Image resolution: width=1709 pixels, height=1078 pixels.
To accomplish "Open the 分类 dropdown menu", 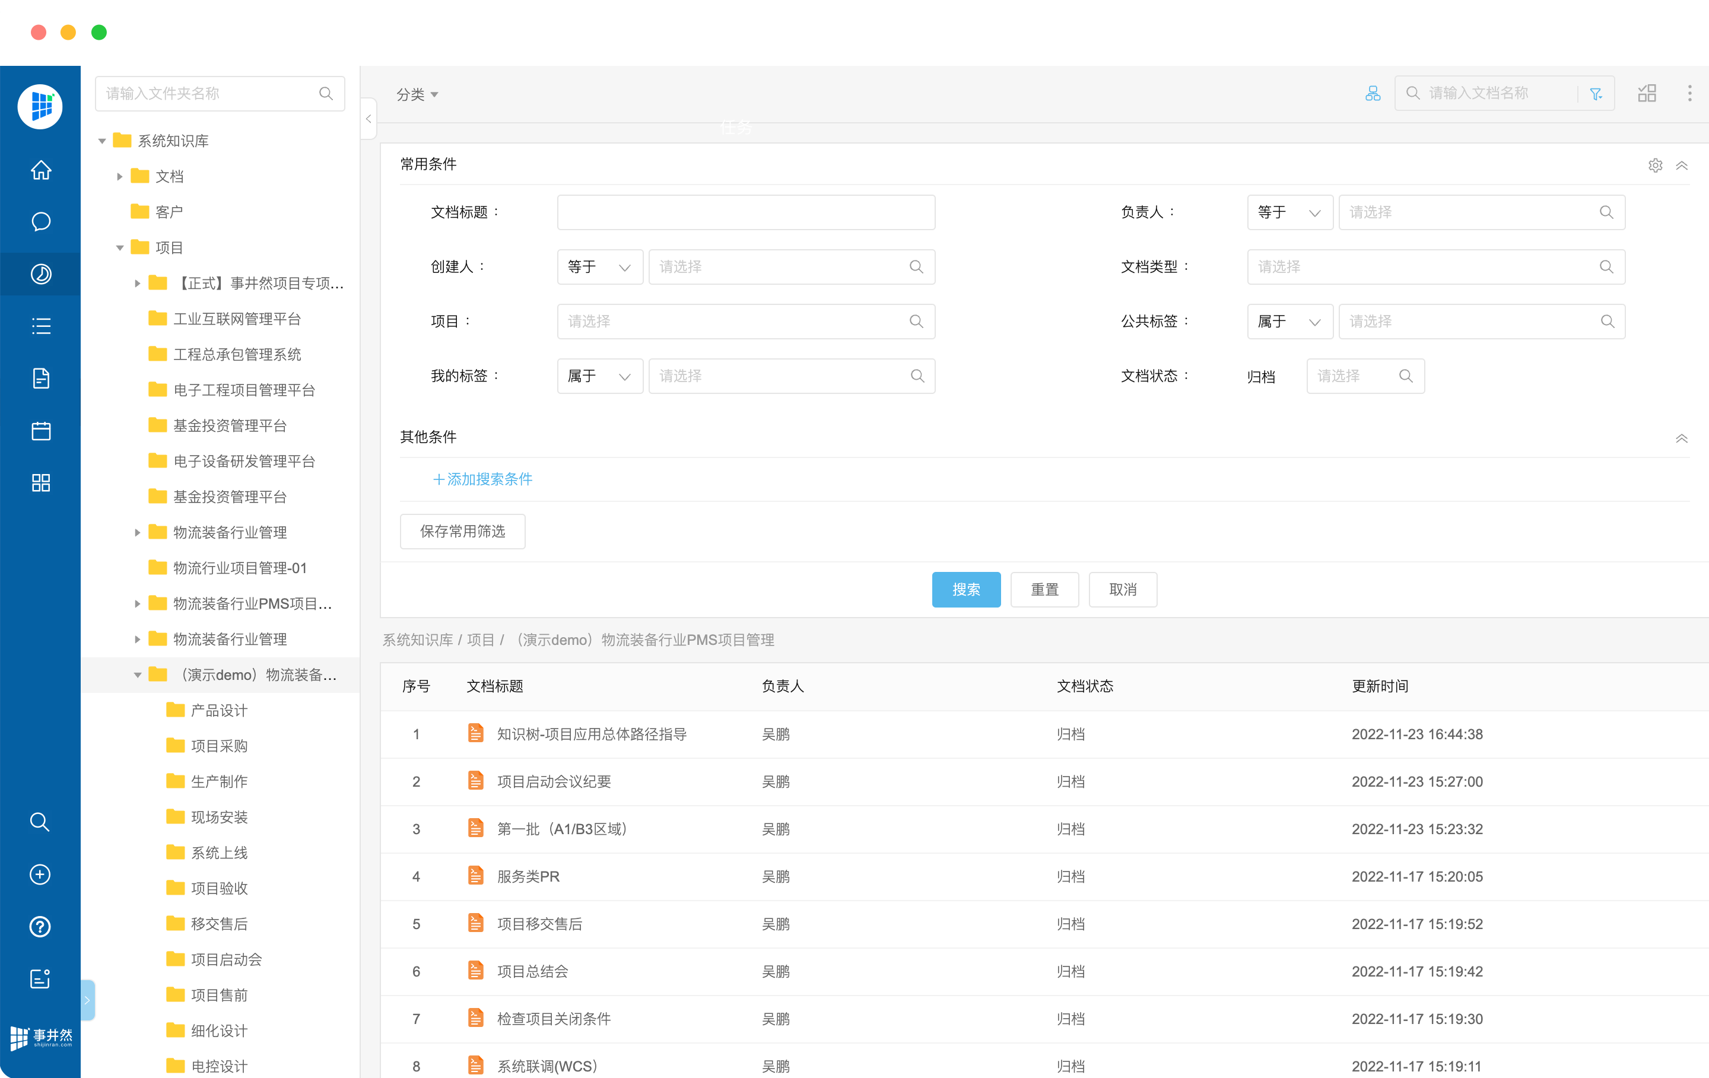I will tap(417, 94).
